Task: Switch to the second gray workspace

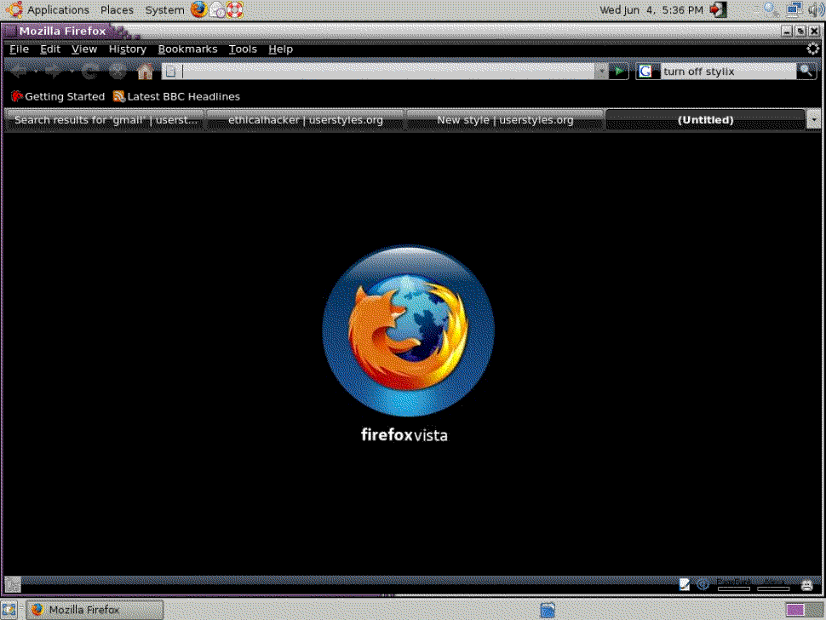Action: [x=814, y=610]
